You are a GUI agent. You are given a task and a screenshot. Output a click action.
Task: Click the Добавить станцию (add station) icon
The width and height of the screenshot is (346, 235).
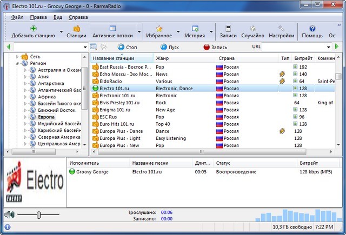33,29
